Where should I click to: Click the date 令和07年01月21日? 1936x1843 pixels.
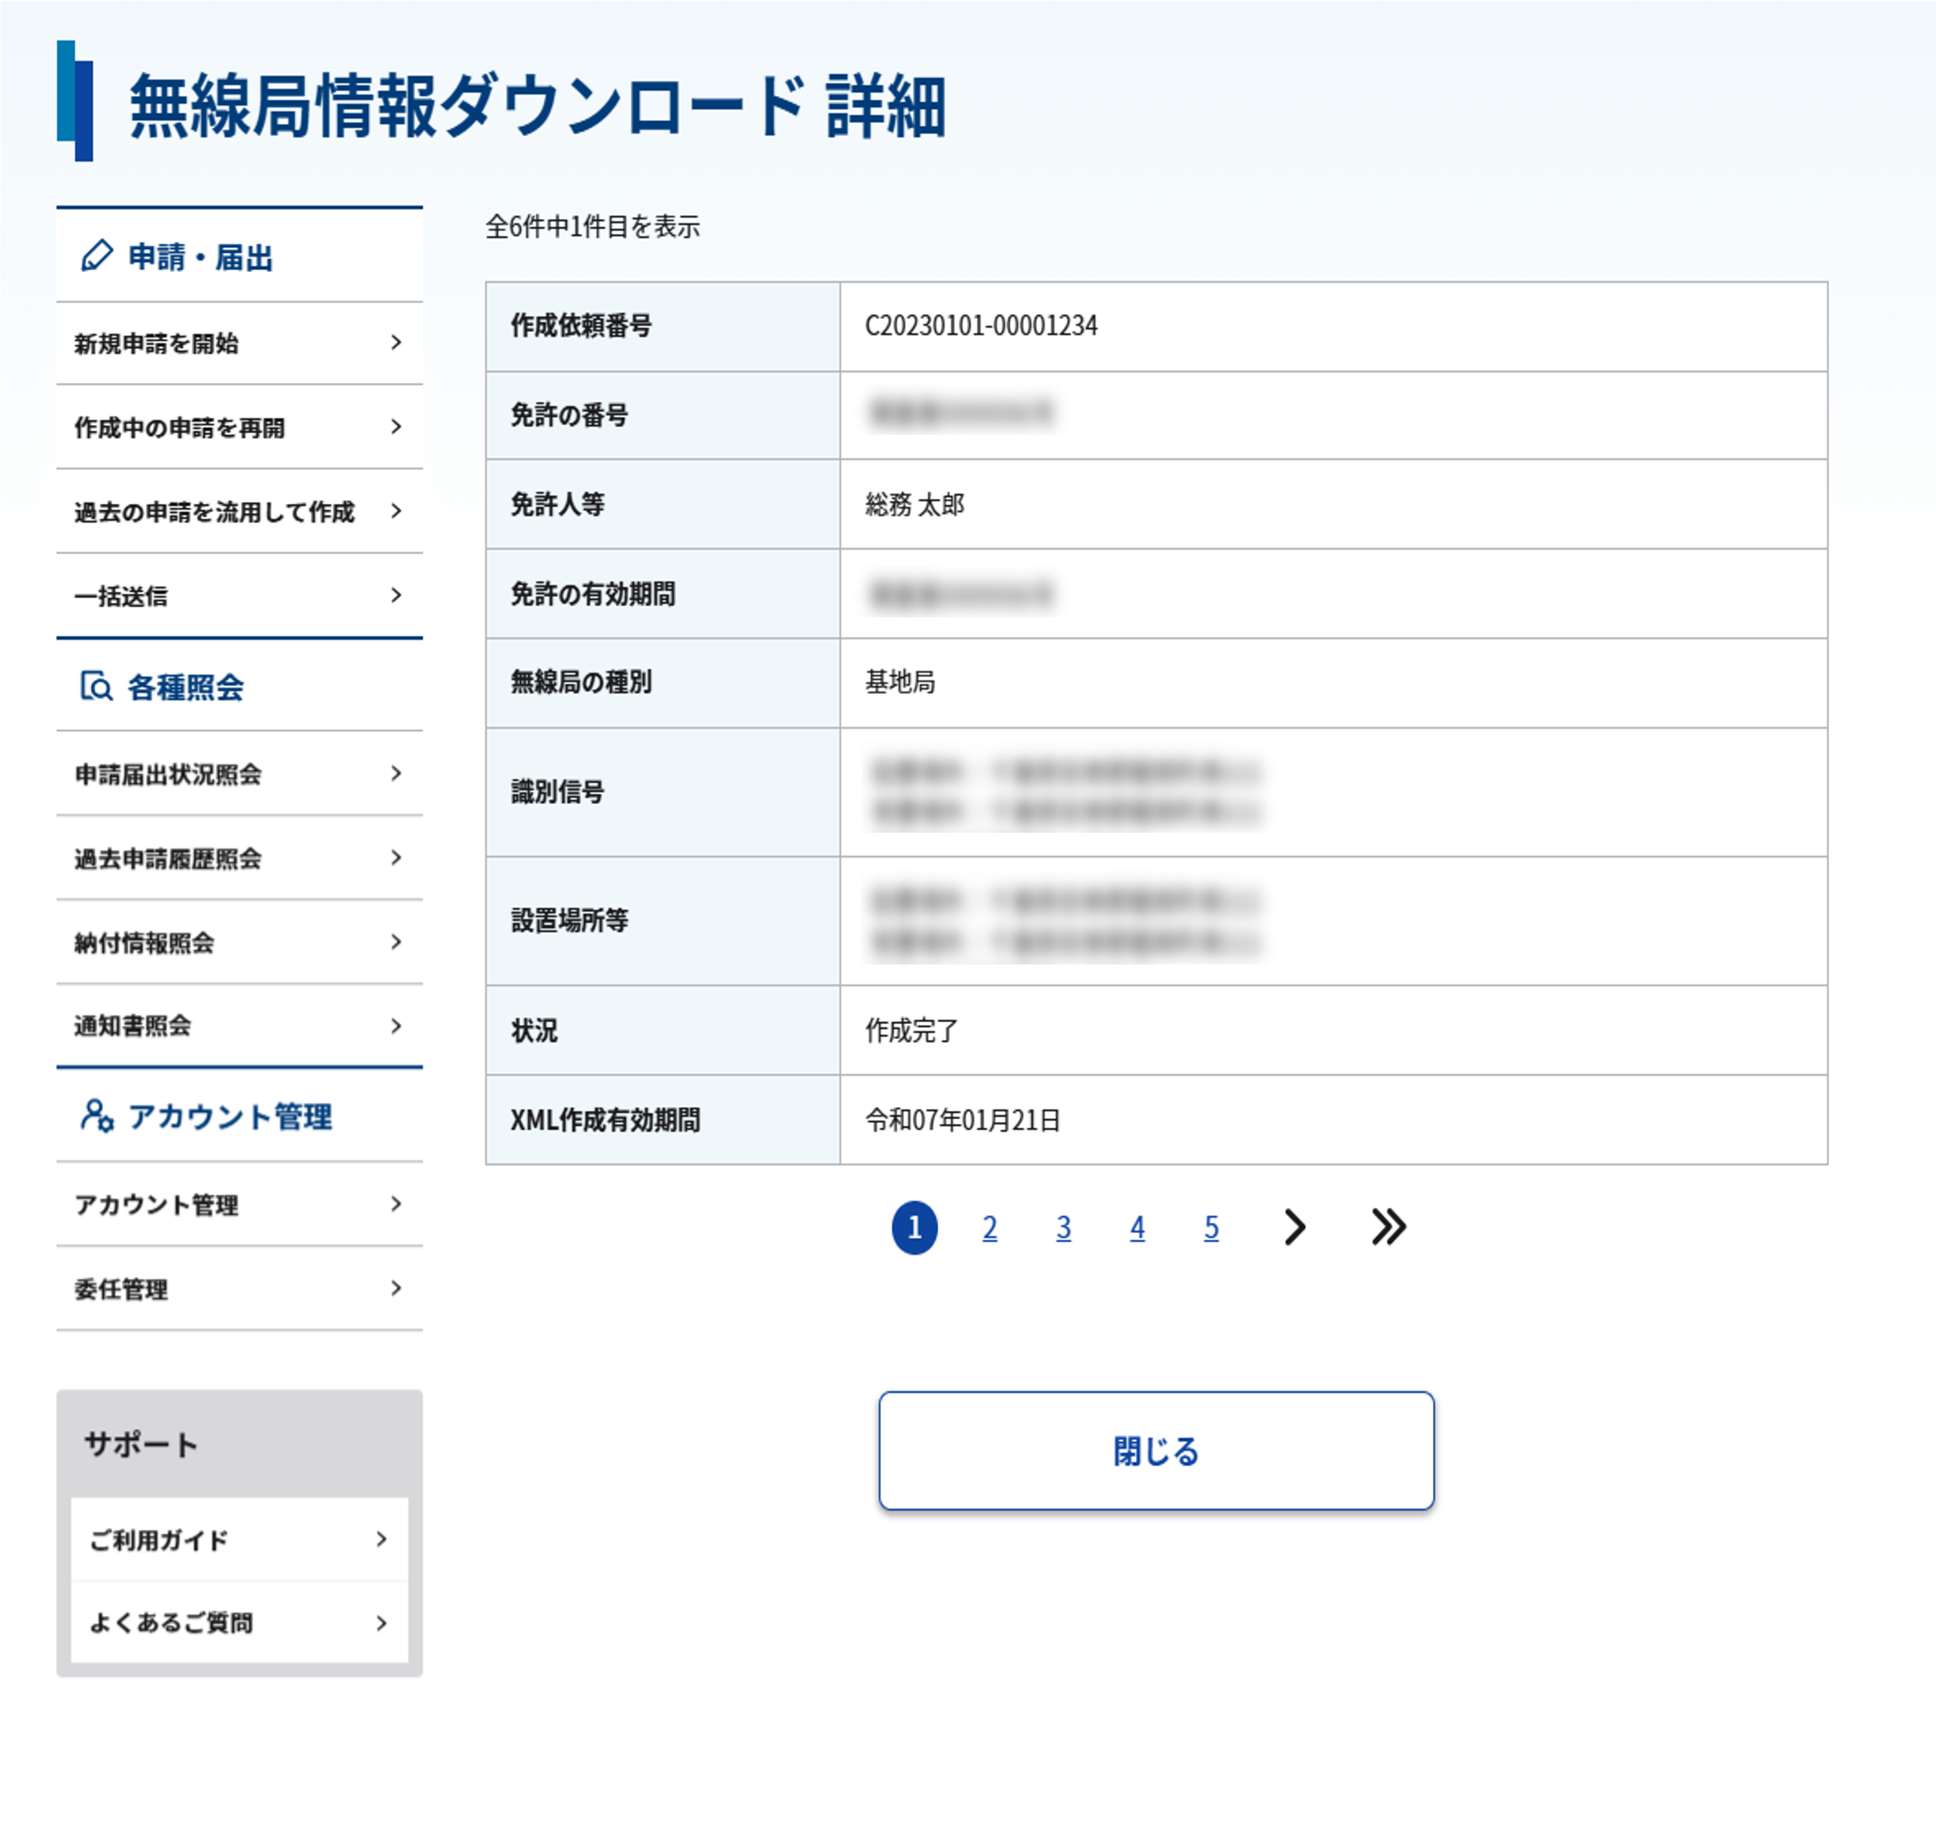(963, 1120)
